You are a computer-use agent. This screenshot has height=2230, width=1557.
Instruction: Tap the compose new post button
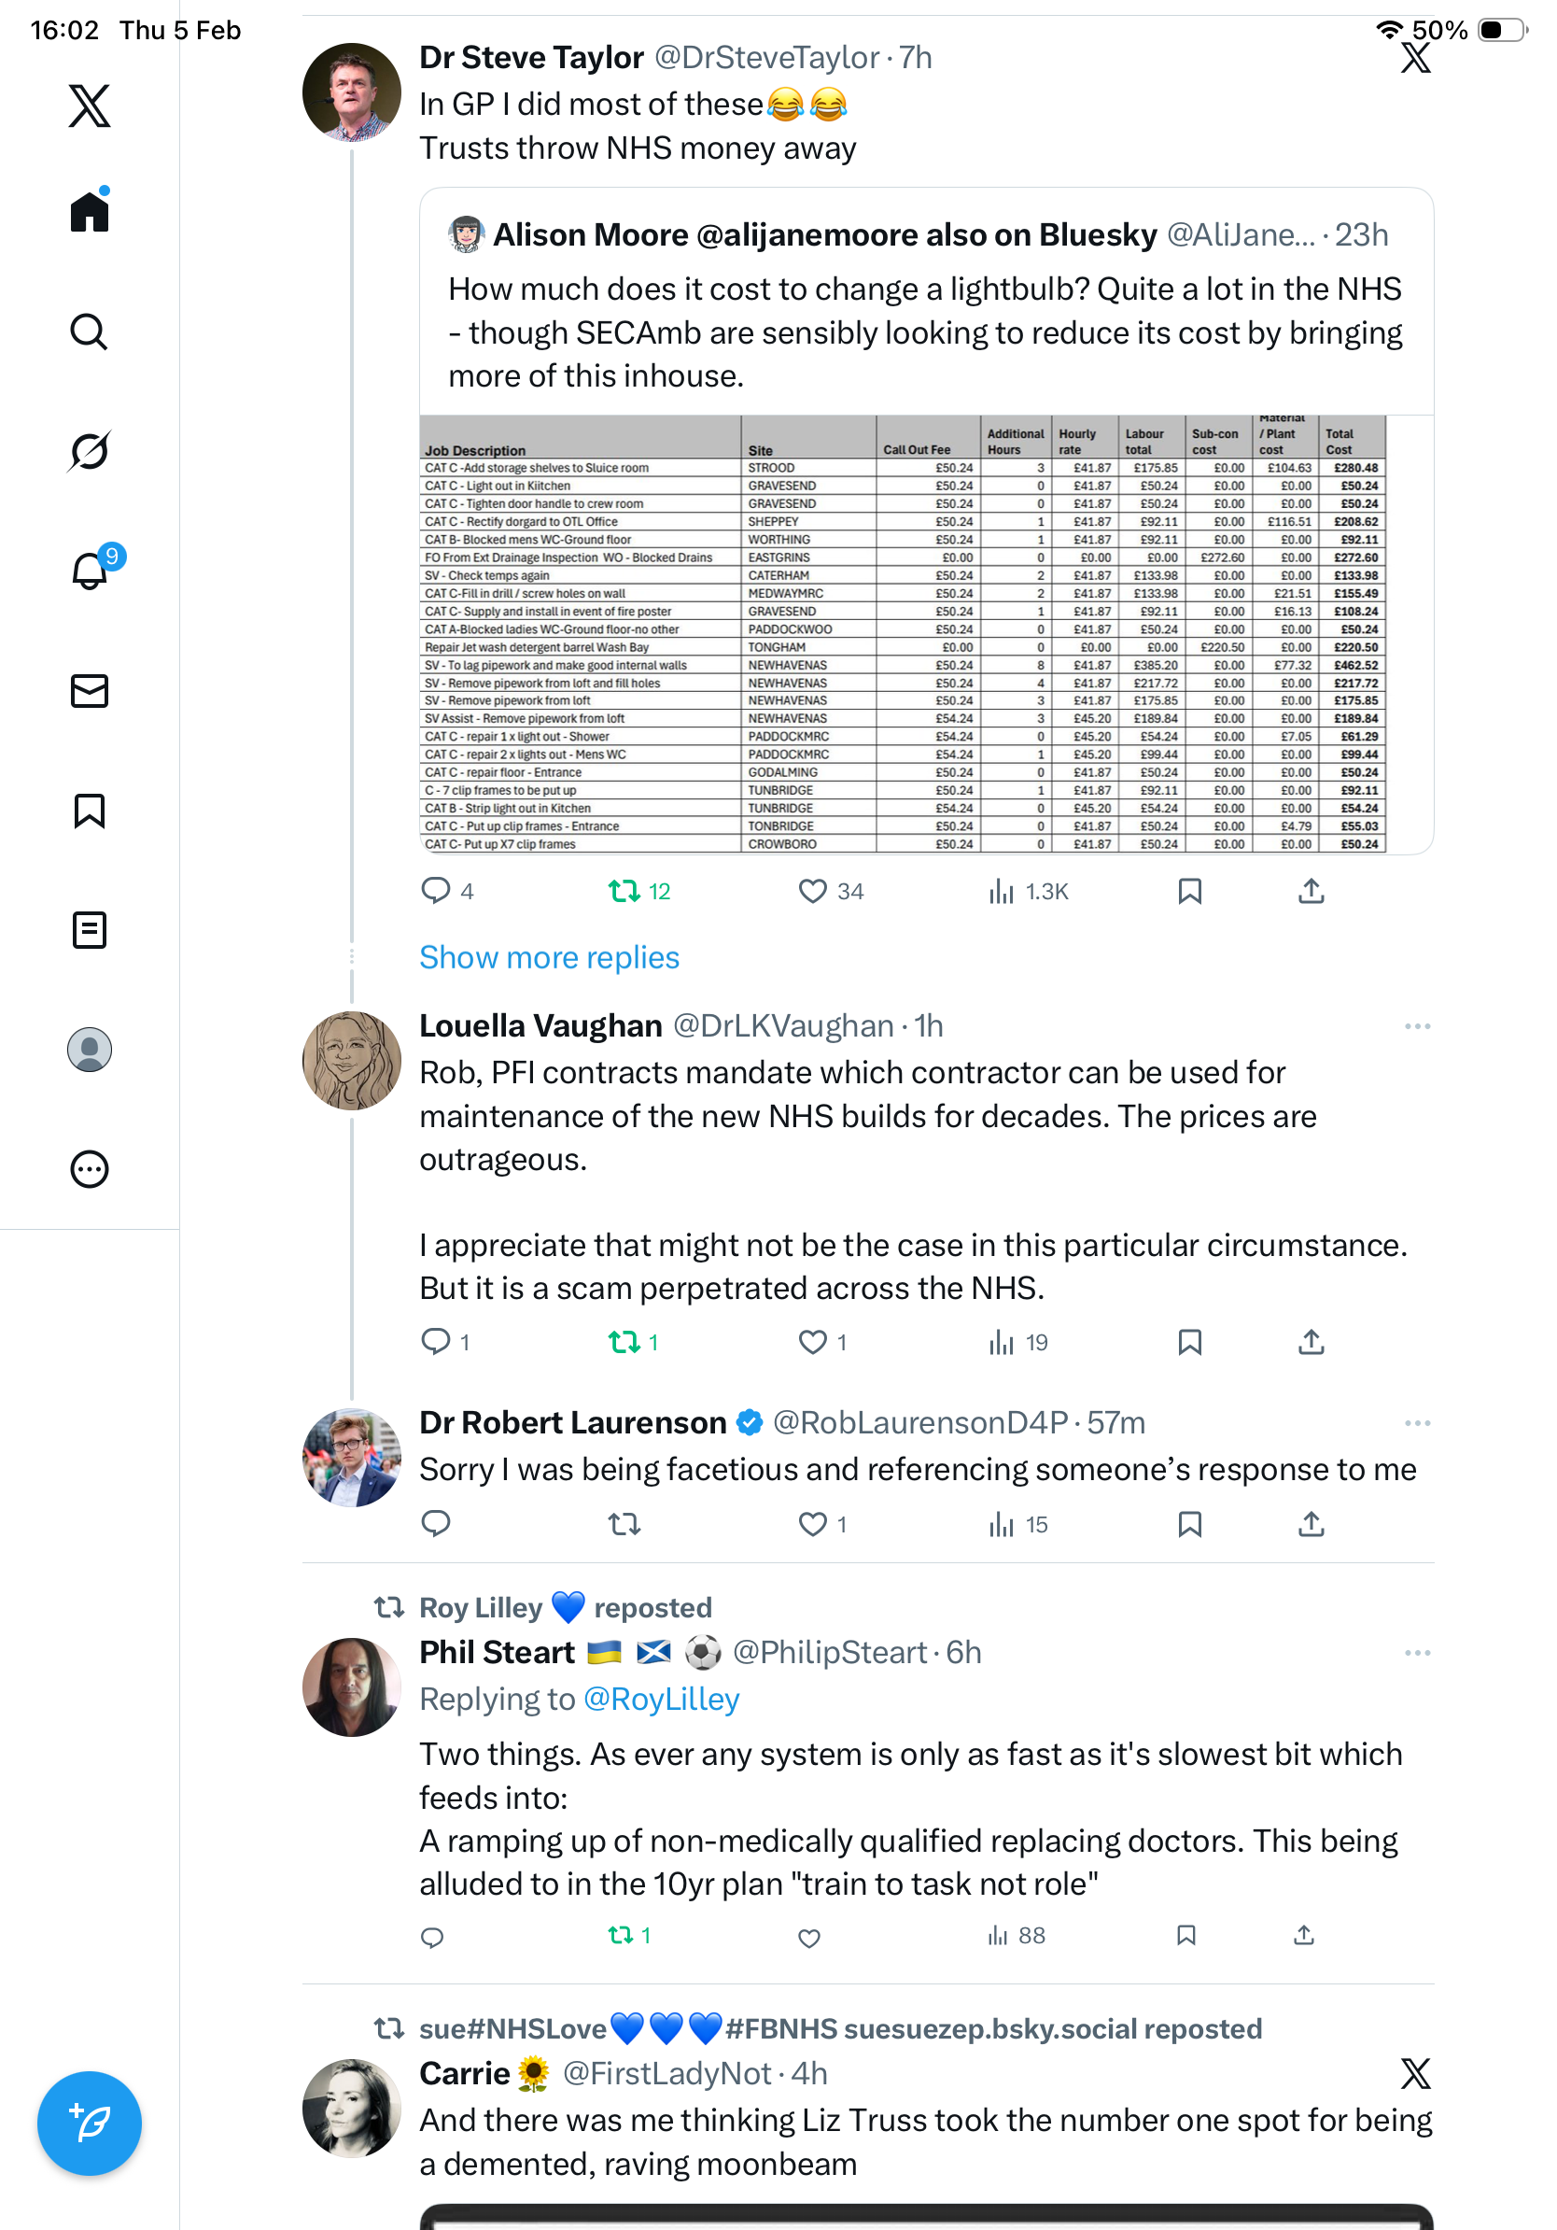pos(90,2124)
